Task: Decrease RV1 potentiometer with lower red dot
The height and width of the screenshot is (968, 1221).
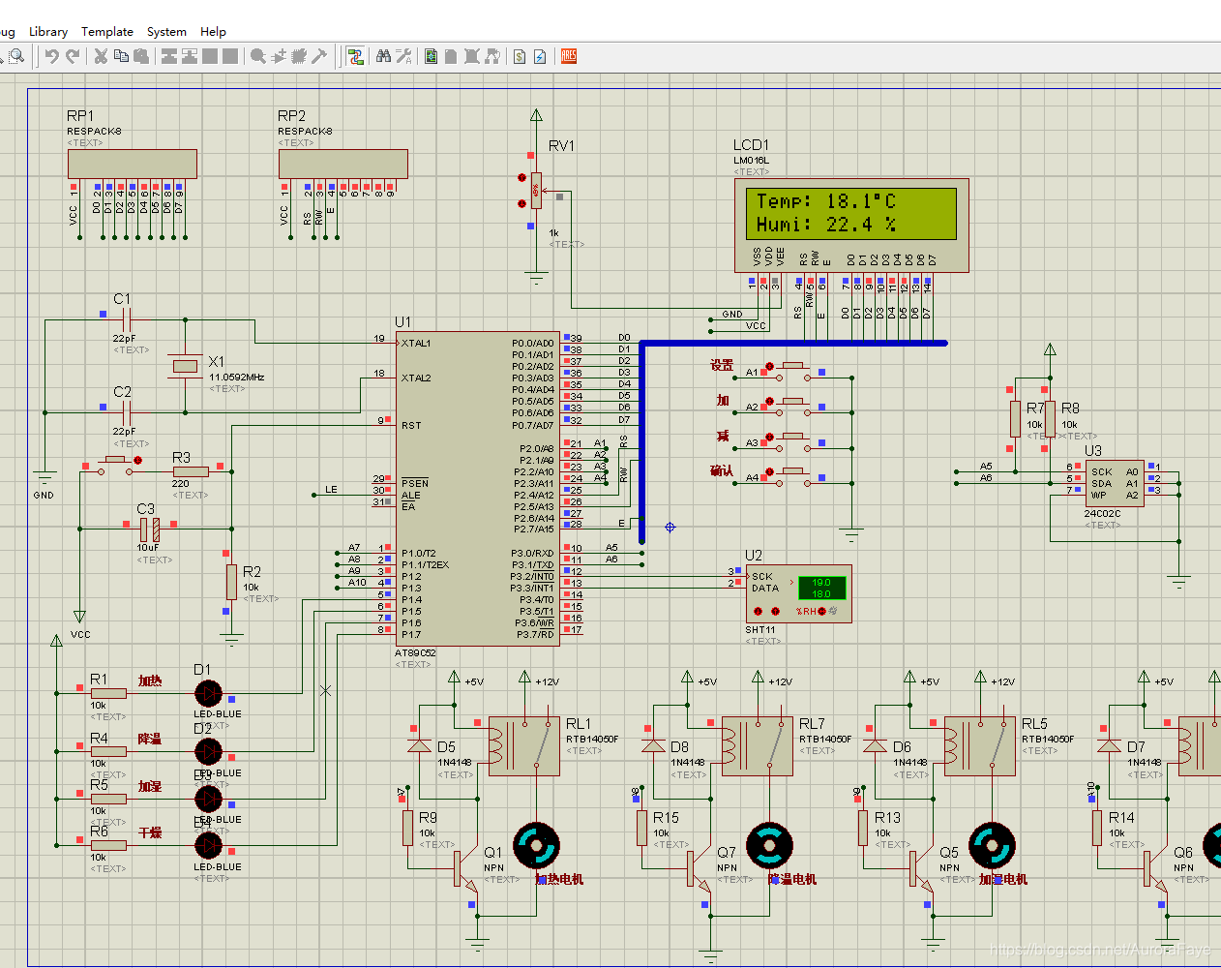Action: pyautogui.click(x=521, y=203)
